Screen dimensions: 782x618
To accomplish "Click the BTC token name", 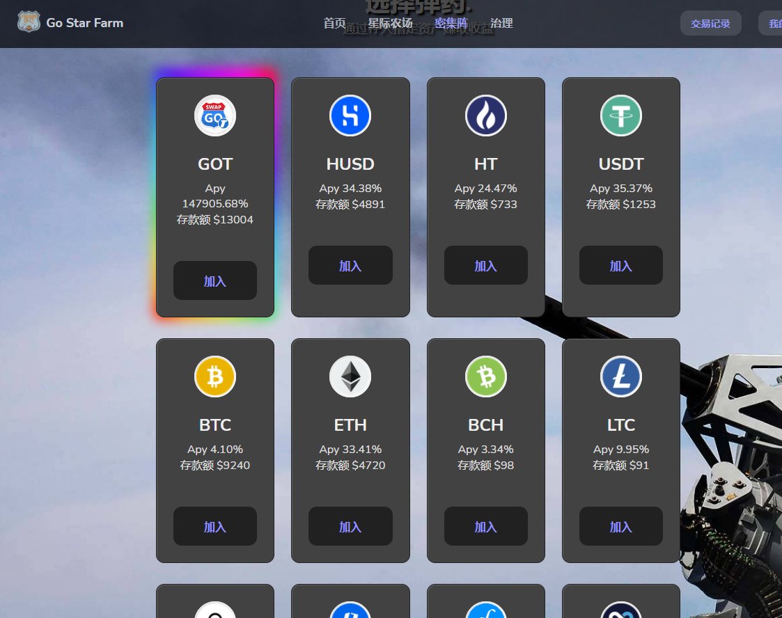I will 215,425.
